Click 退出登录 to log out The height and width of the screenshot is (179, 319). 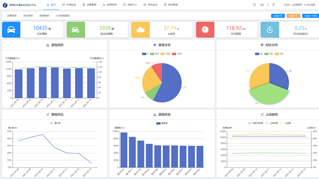click(x=311, y=5)
